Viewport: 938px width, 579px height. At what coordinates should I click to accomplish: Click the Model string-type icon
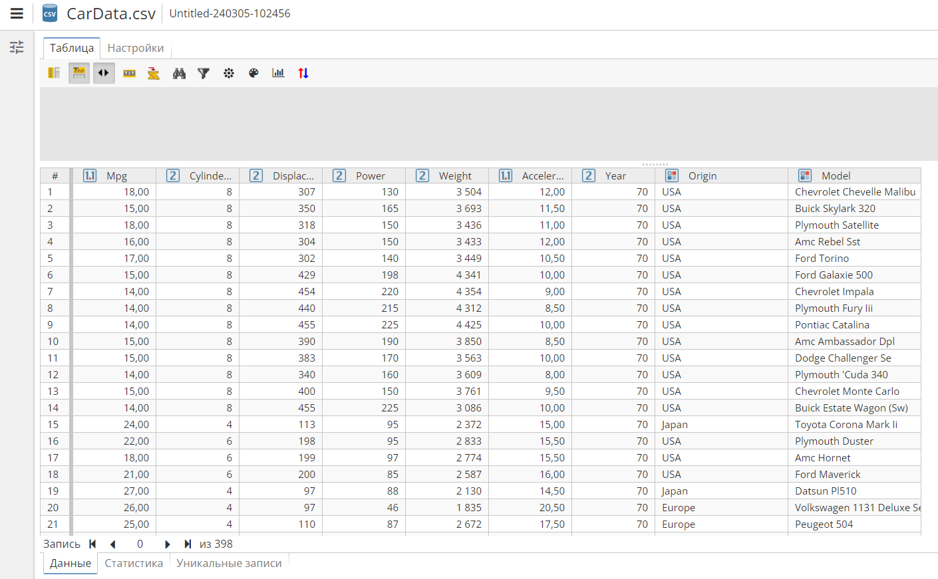[805, 175]
